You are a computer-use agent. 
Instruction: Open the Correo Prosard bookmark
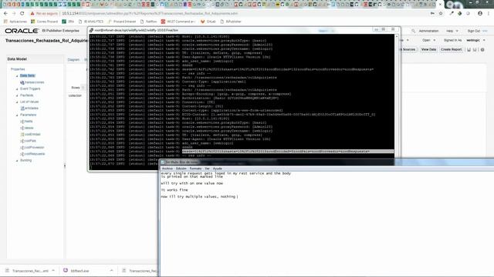pyautogui.click(x=44, y=22)
